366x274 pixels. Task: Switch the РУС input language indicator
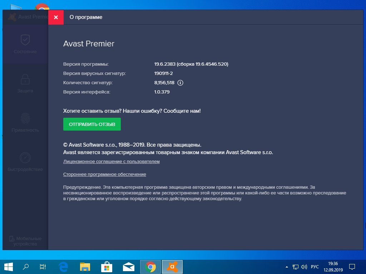315,267
